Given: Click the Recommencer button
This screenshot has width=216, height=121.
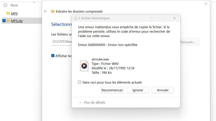Looking at the screenshot, I should pos(112,90).
